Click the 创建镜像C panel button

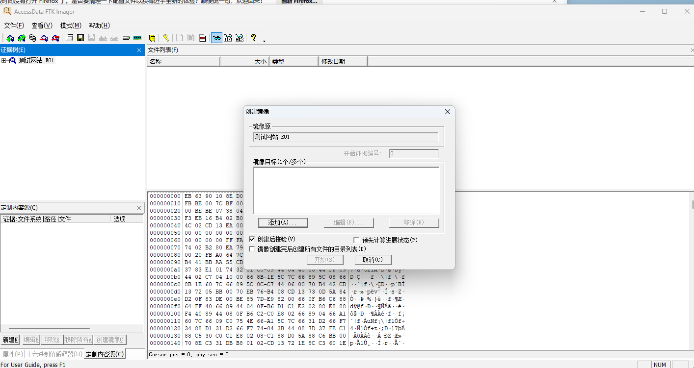[110, 340]
